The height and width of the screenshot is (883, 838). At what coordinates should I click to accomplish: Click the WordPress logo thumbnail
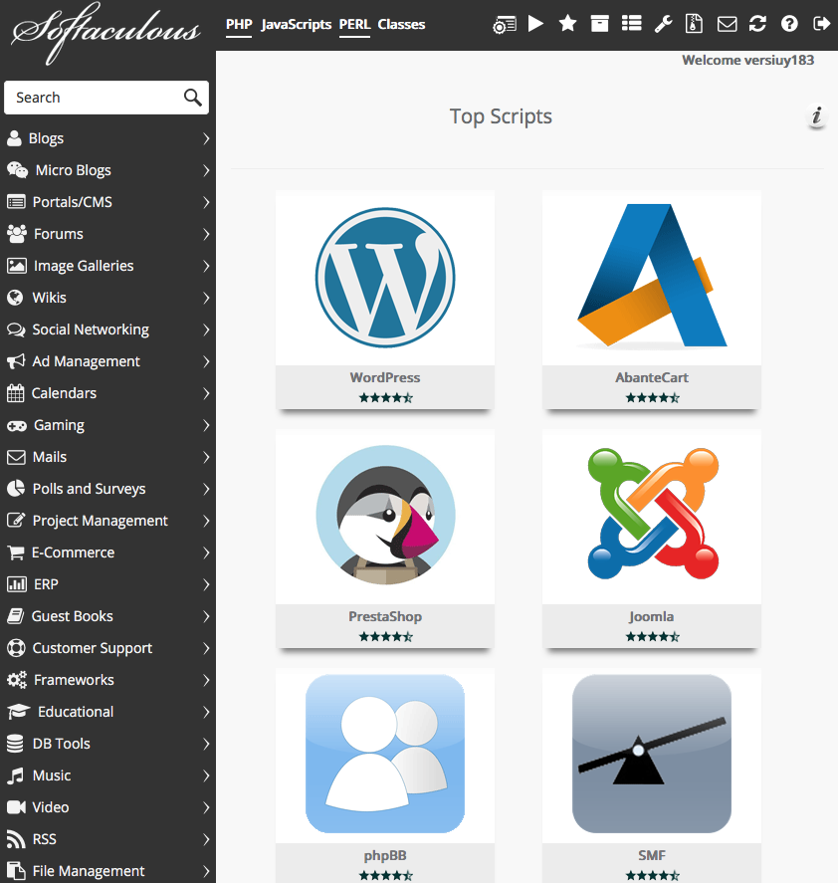pyautogui.click(x=384, y=278)
